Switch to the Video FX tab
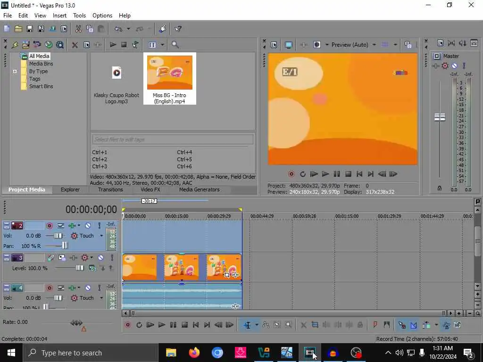483x362 pixels. (150, 189)
